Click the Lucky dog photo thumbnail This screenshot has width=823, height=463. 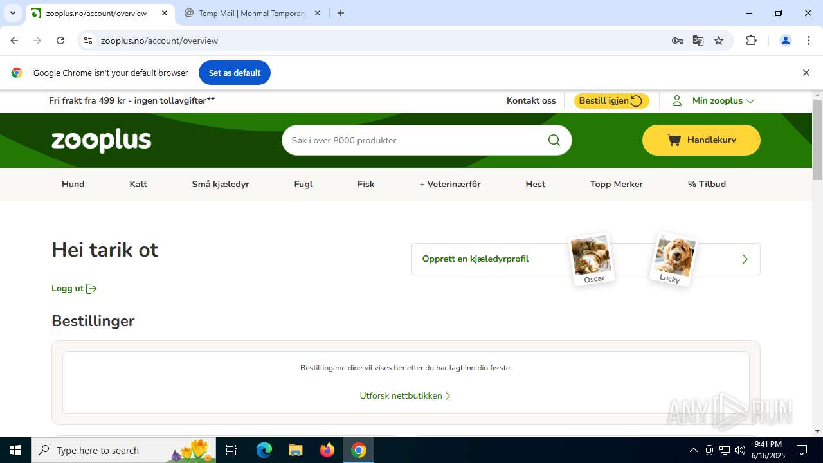point(673,259)
